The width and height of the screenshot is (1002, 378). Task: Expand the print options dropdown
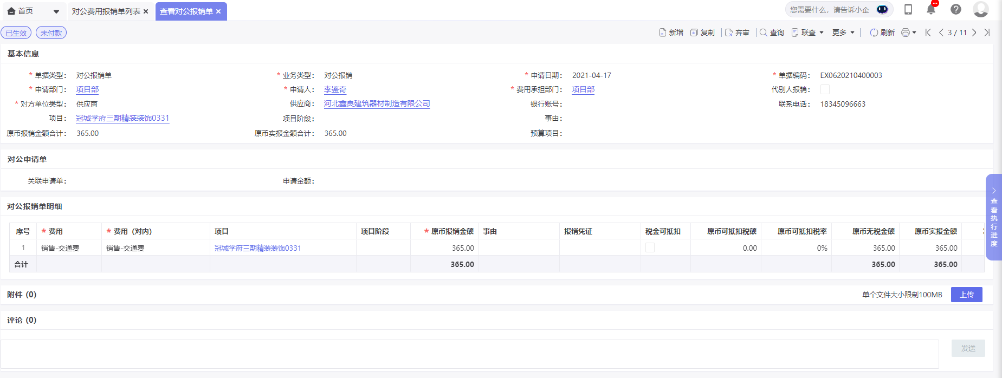coord(909,32)
